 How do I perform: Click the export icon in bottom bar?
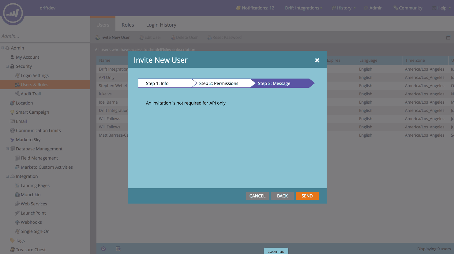118,249
